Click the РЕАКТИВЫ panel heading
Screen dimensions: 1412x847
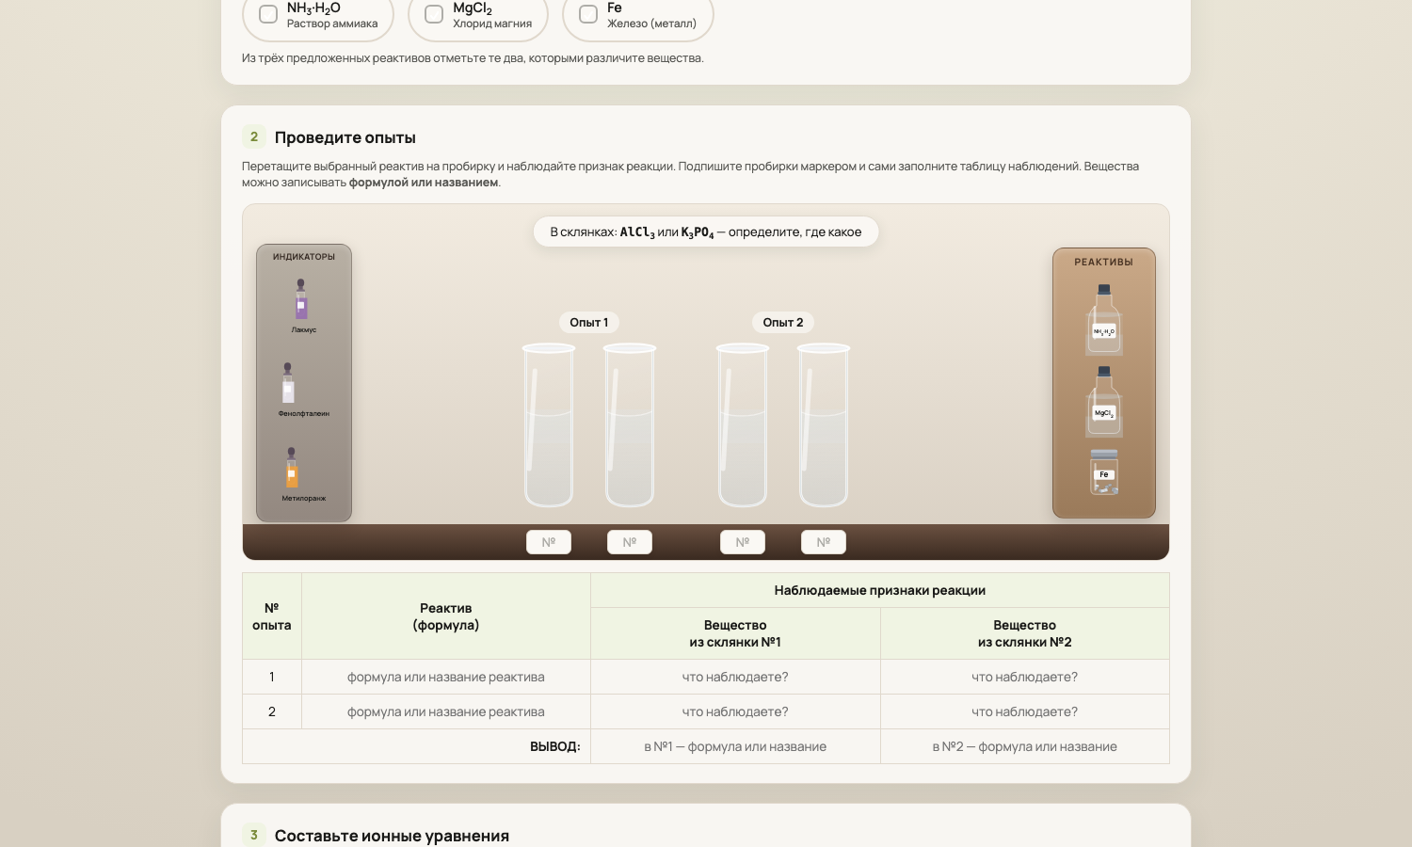tap(1104, 262)
